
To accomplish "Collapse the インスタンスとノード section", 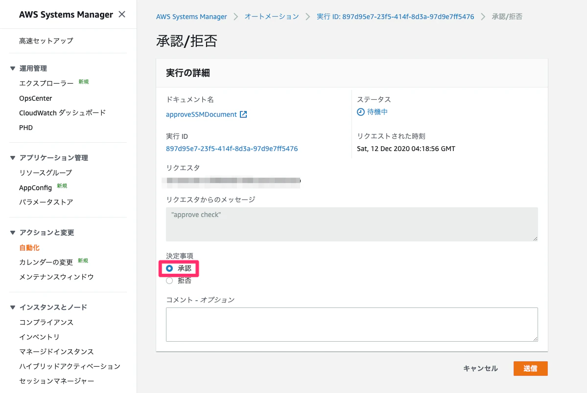I will [13, 307].
